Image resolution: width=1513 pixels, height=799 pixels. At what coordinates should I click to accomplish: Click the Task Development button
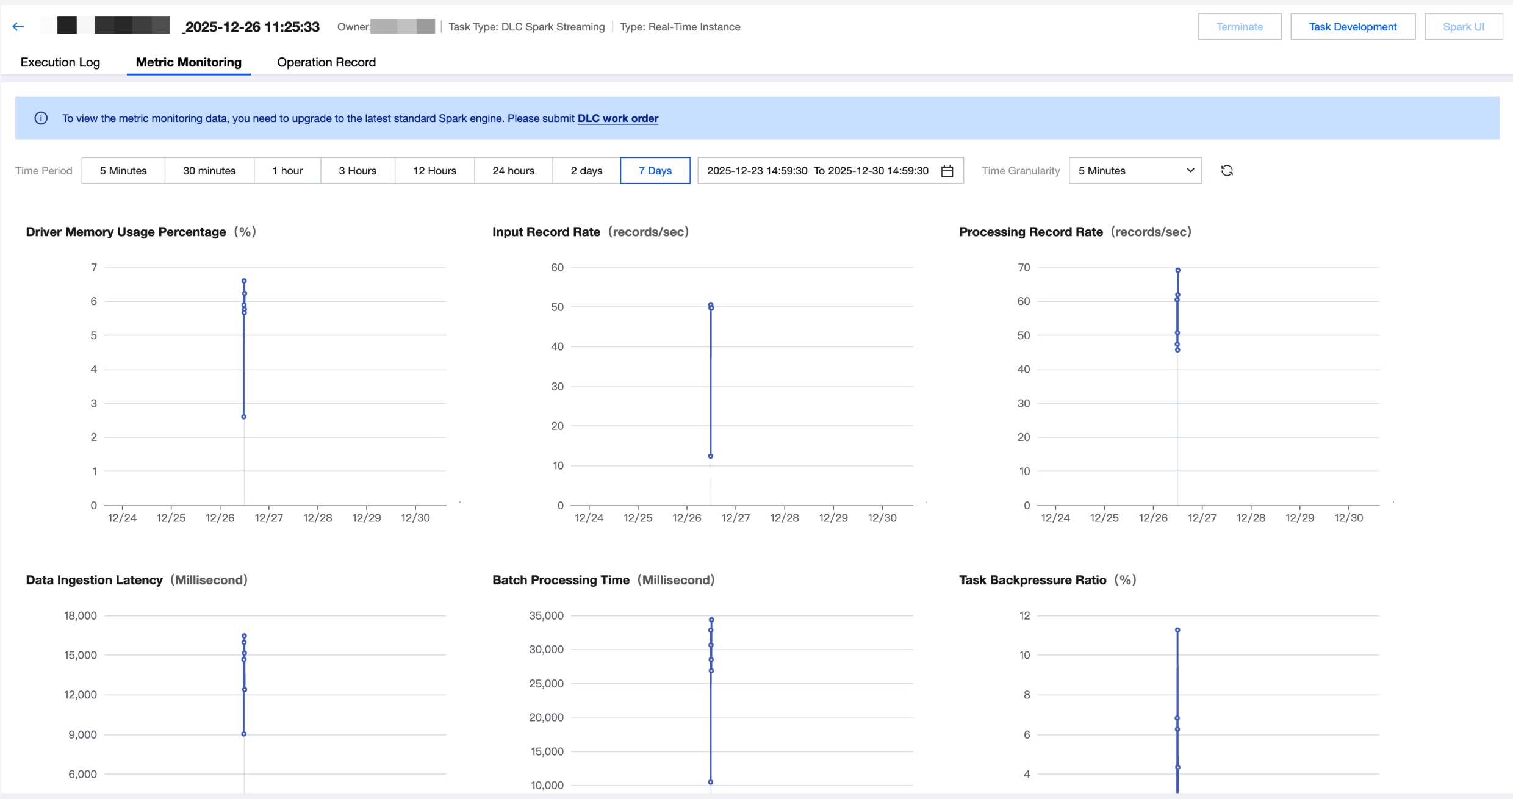[1353, 27]
